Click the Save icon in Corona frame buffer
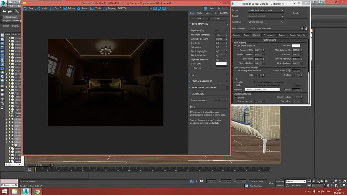 pyautogui.click(x=25, y=8)
